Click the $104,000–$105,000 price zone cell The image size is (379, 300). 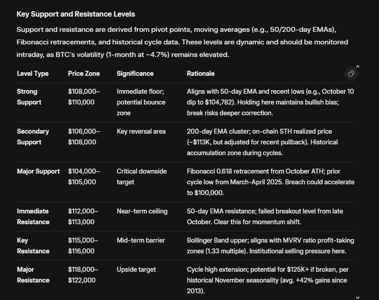[x=84, y=177]
